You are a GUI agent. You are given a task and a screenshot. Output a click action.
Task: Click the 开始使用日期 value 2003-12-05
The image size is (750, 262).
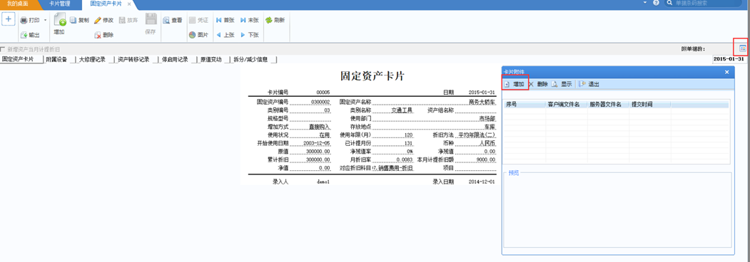tap(317, 143)
